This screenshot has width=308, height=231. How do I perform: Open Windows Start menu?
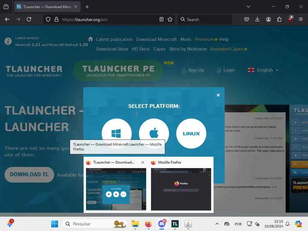(x=55, y=224)
